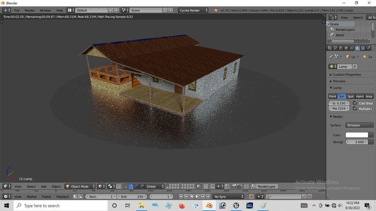Image resolution: width=376 pixels, height=211 pixels.
Task: Open the Scene properties tab icon
Action: (x=335, y=48)
